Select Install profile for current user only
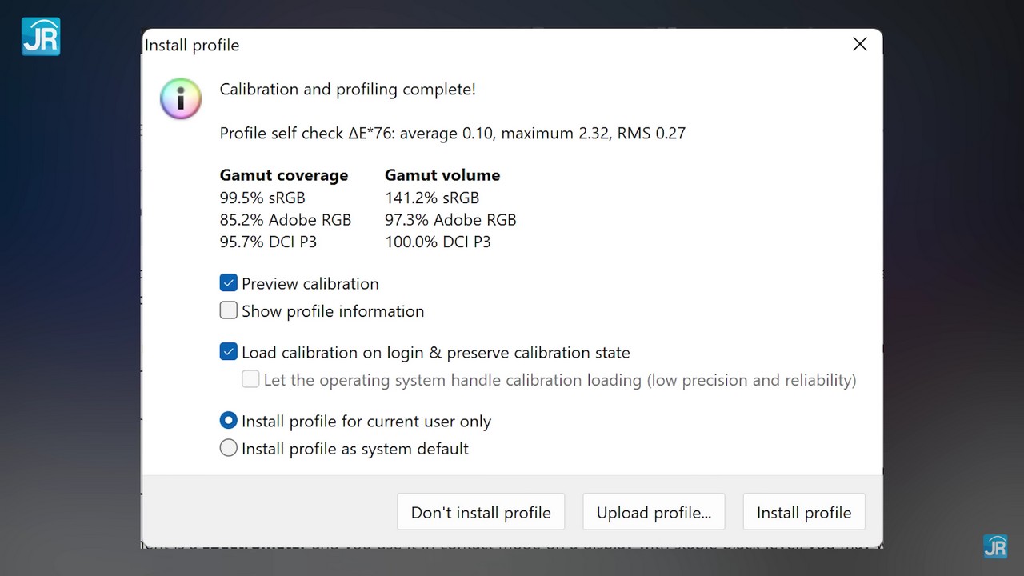 [229, 421]
